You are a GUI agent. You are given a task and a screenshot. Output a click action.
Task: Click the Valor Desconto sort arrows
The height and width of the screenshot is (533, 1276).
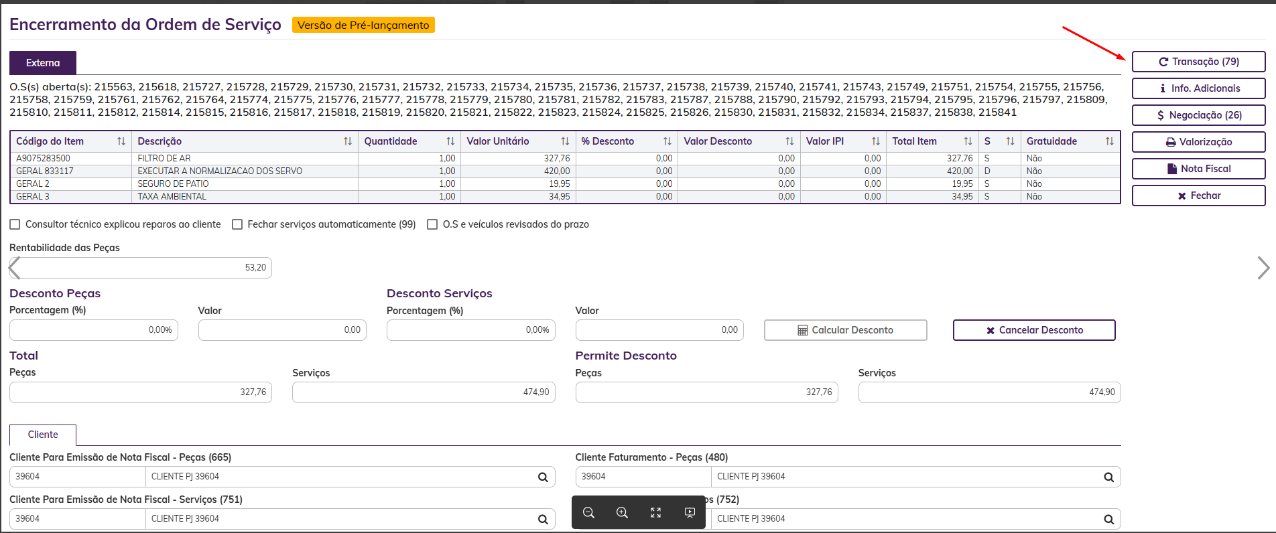coord(789,141)
